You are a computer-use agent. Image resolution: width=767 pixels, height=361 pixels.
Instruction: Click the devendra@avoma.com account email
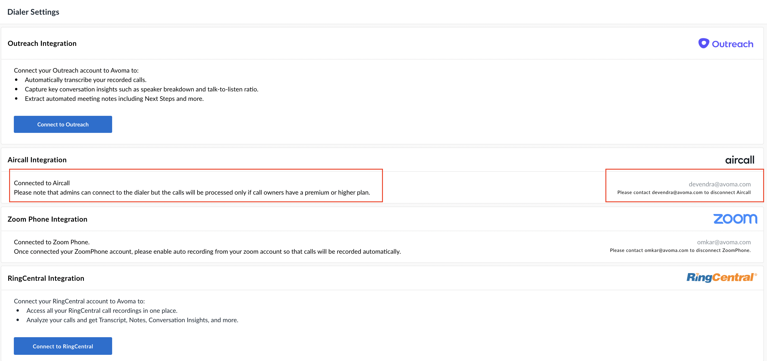coord(719,184)
